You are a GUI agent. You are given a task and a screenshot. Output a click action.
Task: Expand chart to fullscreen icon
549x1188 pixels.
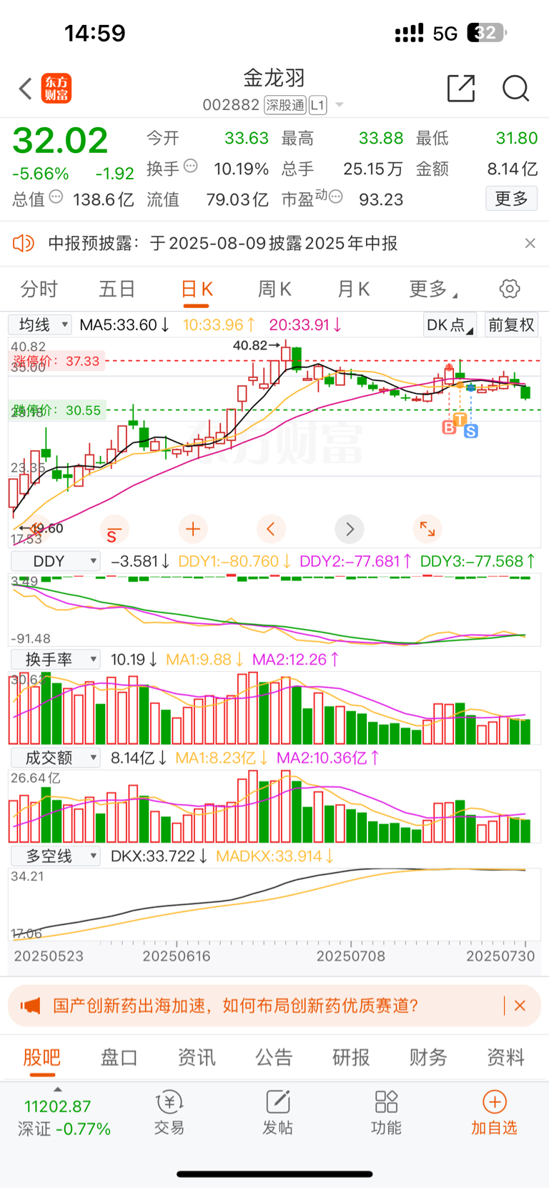pyautogui.click(x=427, y=529)
